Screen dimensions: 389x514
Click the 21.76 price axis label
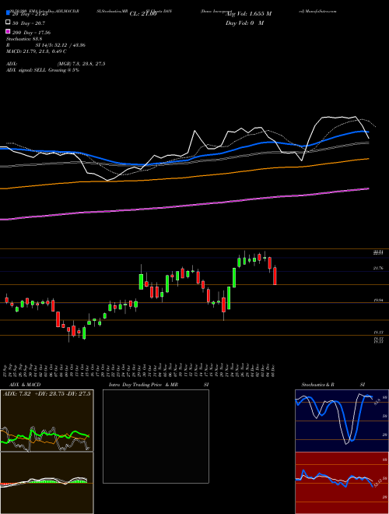(x=378, y=268)
